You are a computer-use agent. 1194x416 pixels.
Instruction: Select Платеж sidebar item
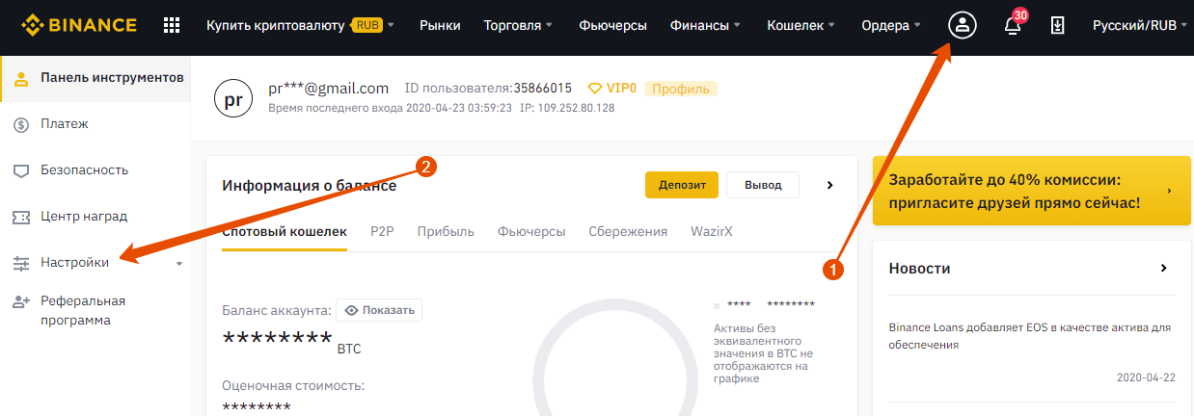coord(95,124)
